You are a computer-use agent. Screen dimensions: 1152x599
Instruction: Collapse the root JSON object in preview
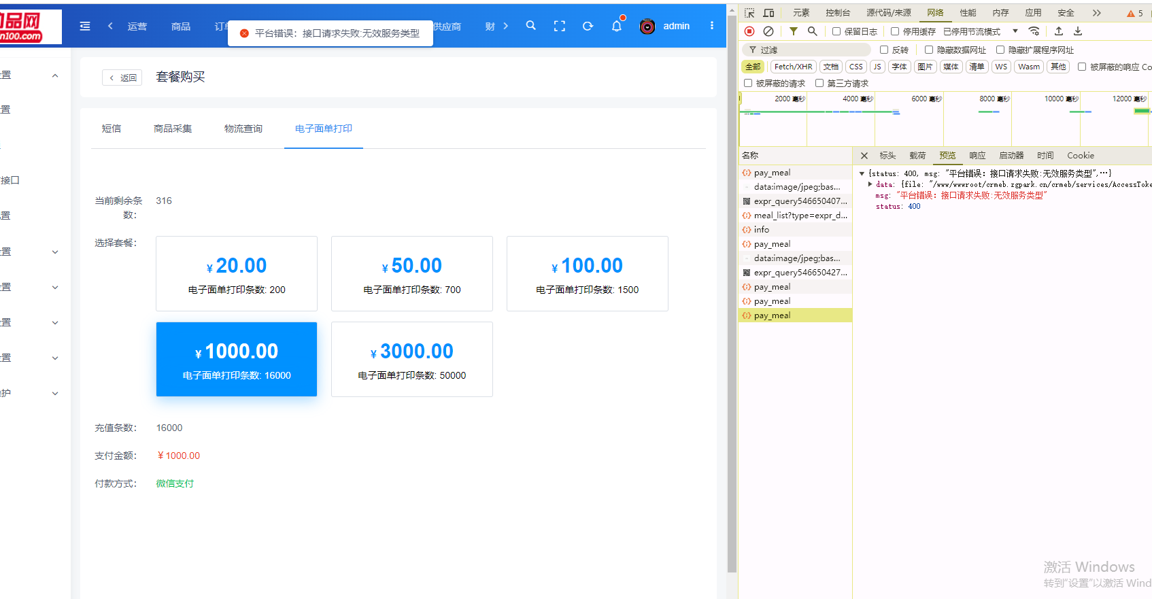coord(862,173)
